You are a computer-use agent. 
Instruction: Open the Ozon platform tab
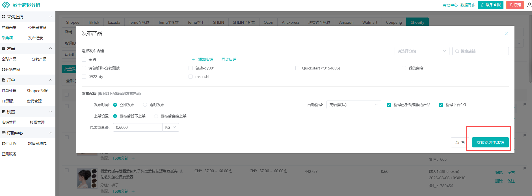click(268, 22)
